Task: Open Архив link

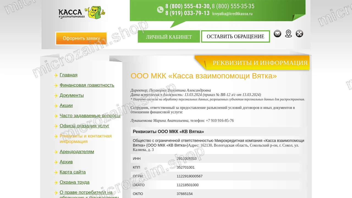Action: (x=66, y=162)
